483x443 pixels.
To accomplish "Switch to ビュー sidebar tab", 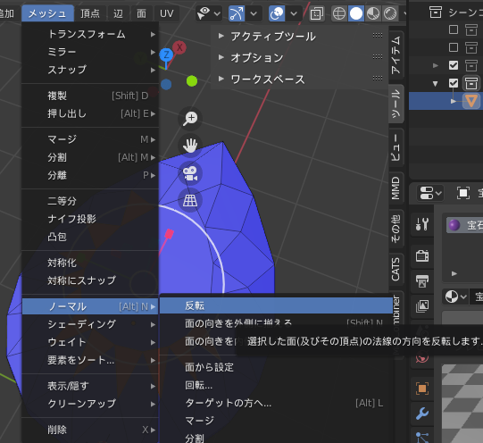I will pyautogui.click(x=396, y=147).
